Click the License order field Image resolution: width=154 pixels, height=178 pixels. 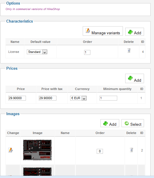pyautogui.click(x=87, y=53)
